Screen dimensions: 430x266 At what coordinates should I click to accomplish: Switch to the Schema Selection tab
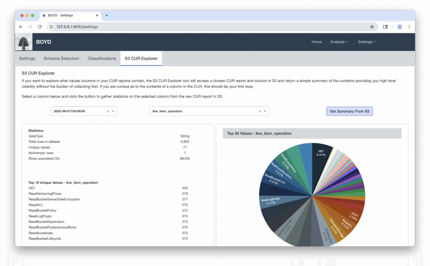pos(61,59)
